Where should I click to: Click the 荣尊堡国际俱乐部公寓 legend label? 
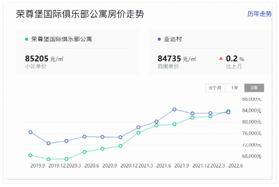click(x=62, y=39)
